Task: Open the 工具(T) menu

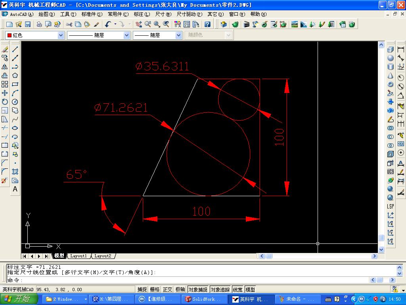Action: click(x=68, y=14)
